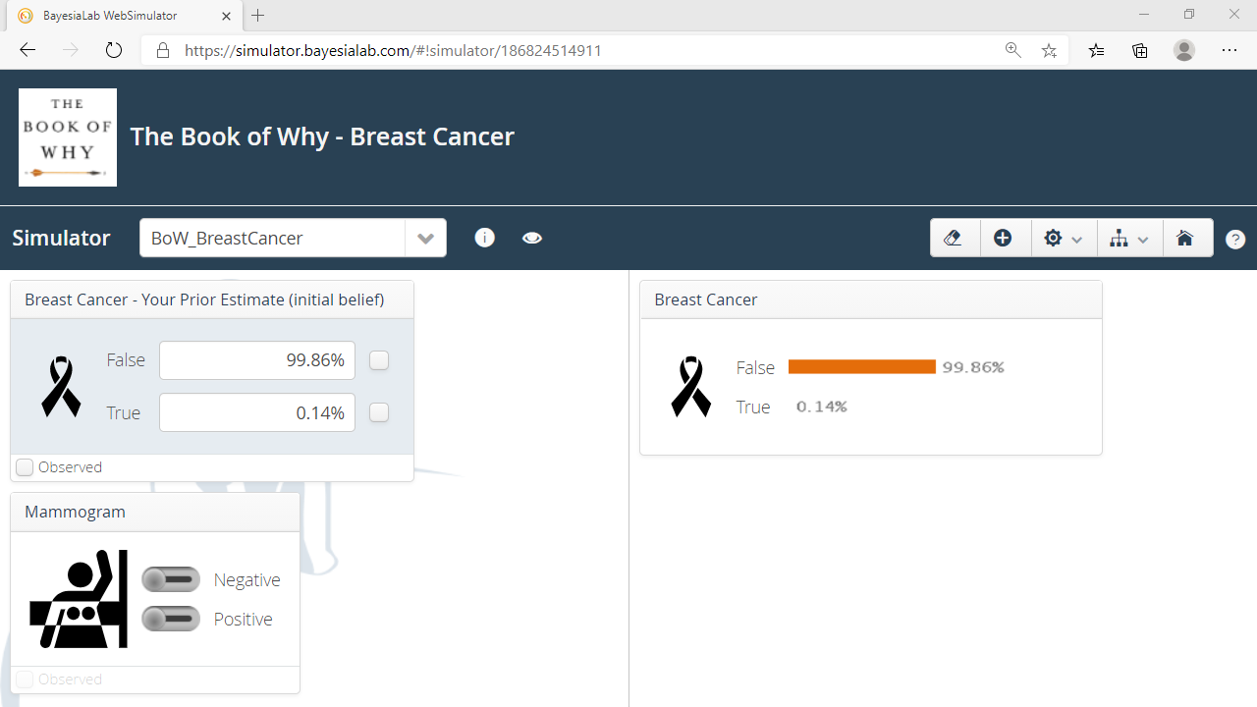The image size is (1257, 707).
Task: Click the True percentage input field
Action: (x=256, y=412)
